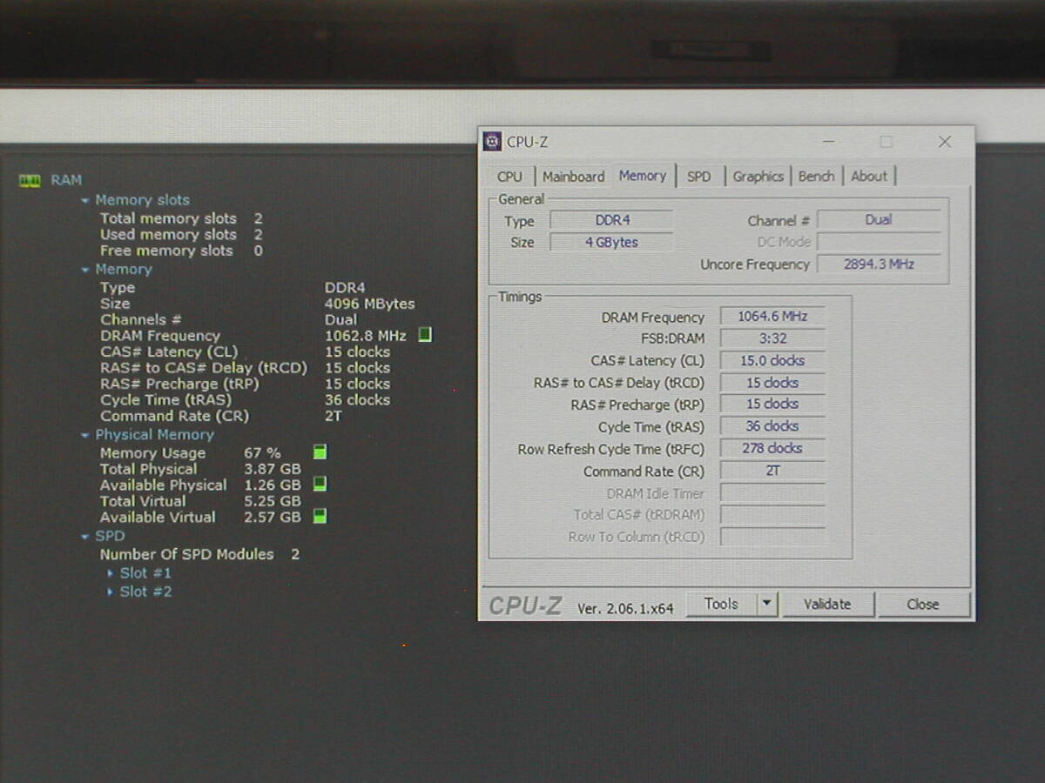This screenshot has width=1045, height=783.
Task: Click "5.25 GB" Total Virtual value
Action: pos(273,501)
